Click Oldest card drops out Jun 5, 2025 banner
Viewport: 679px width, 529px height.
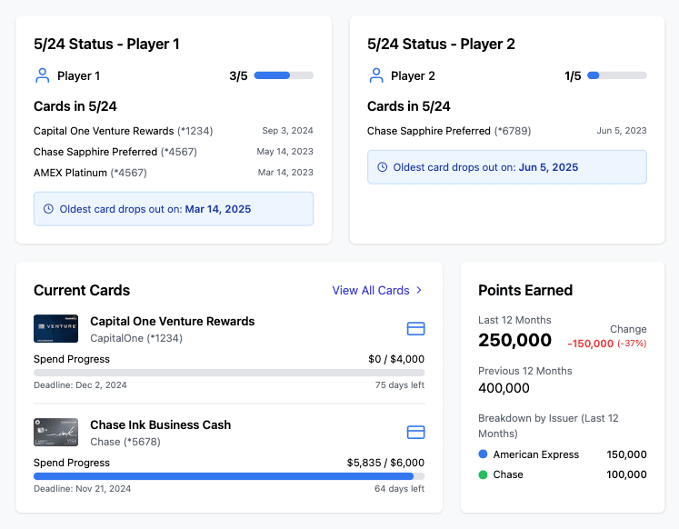point(507,167)
